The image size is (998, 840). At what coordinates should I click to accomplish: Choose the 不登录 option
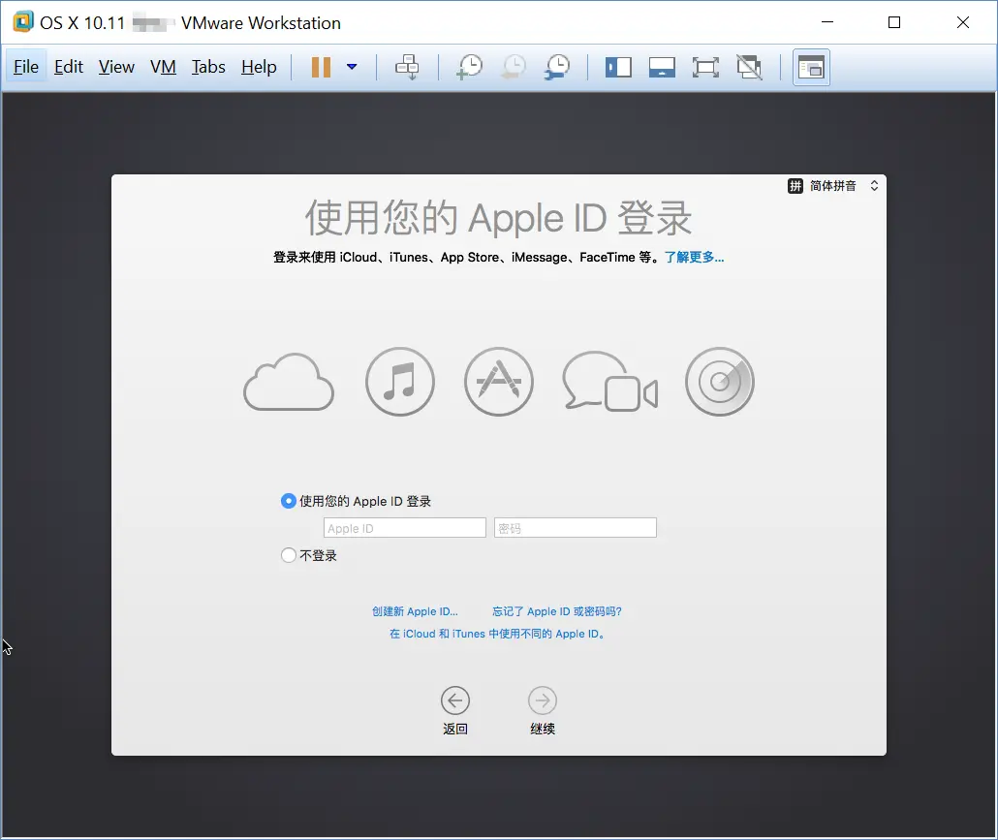tap(288, 555)
